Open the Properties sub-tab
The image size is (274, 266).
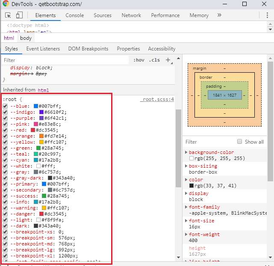128,49
